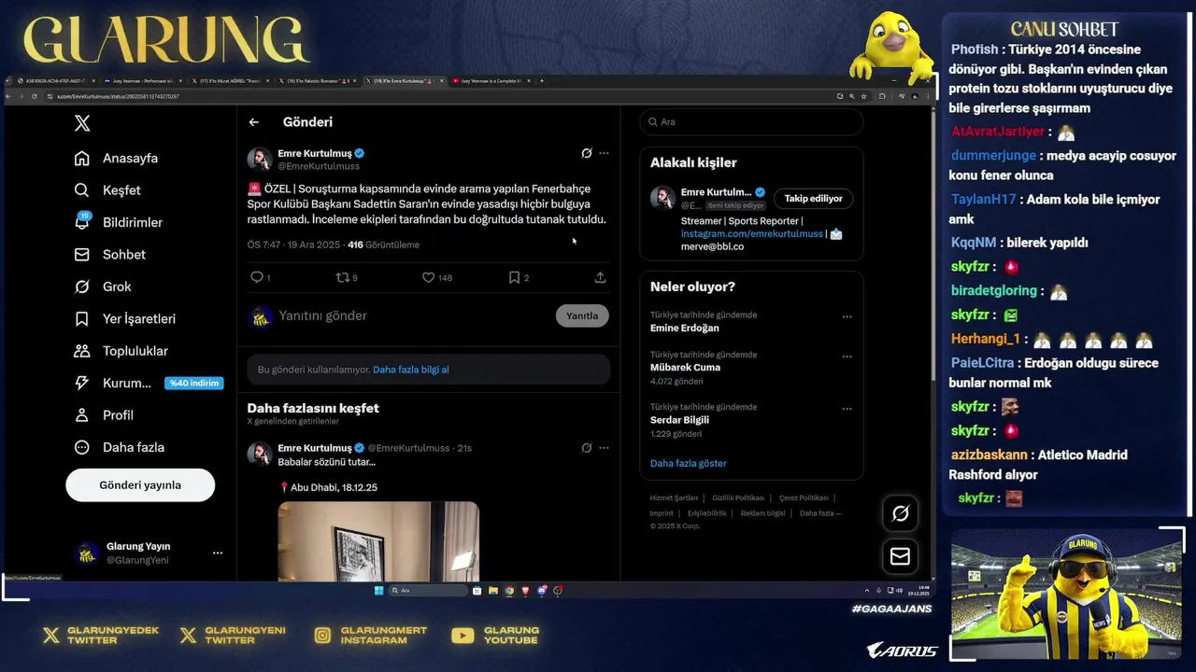This screenshot has width=1196, height=672.
Task: Open the main post more options
Action: [604, 153]
